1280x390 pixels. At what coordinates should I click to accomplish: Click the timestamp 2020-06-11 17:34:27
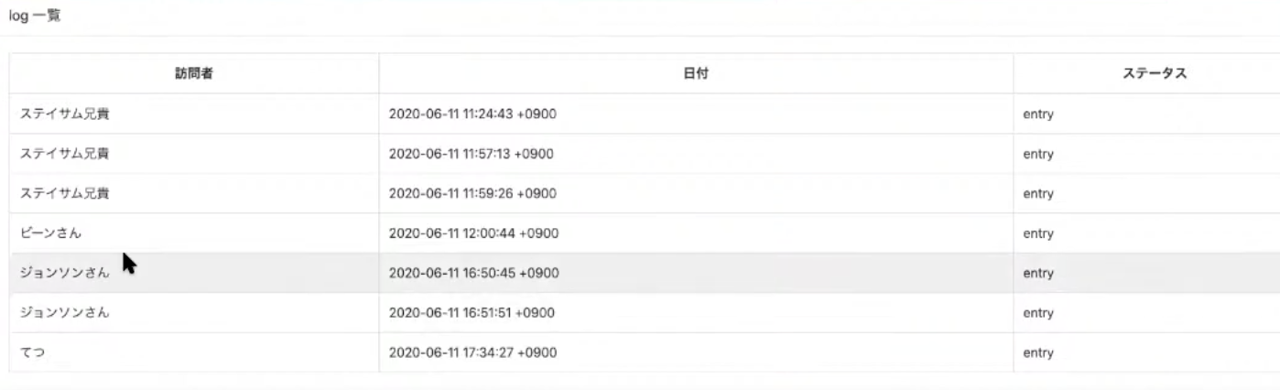tap(472, 352)
